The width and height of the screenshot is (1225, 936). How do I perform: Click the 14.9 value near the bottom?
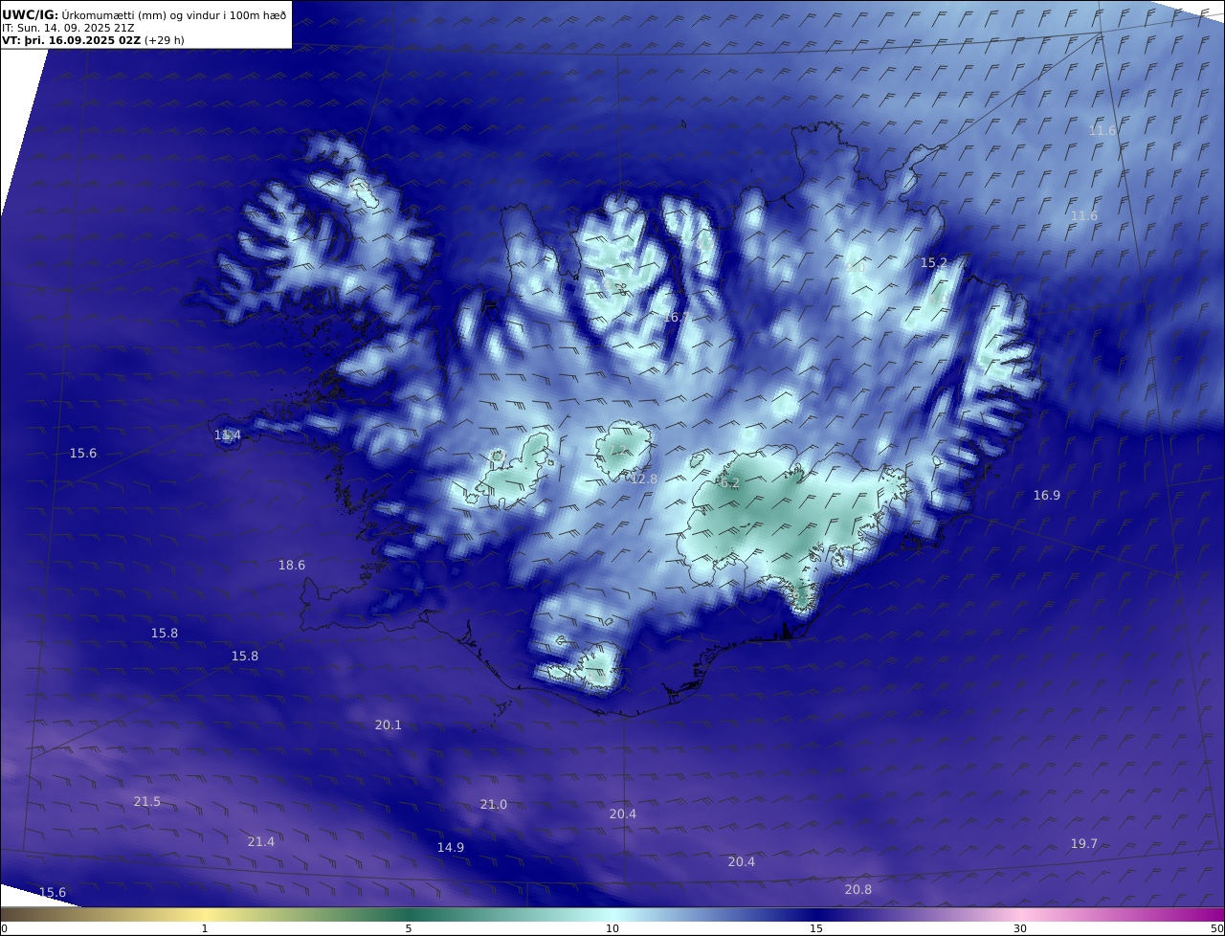tap(451, 847)
